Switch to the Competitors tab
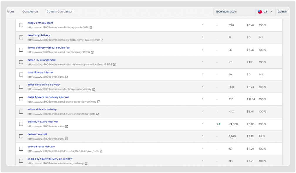296x173 pixels. click(x=30, y=12)
